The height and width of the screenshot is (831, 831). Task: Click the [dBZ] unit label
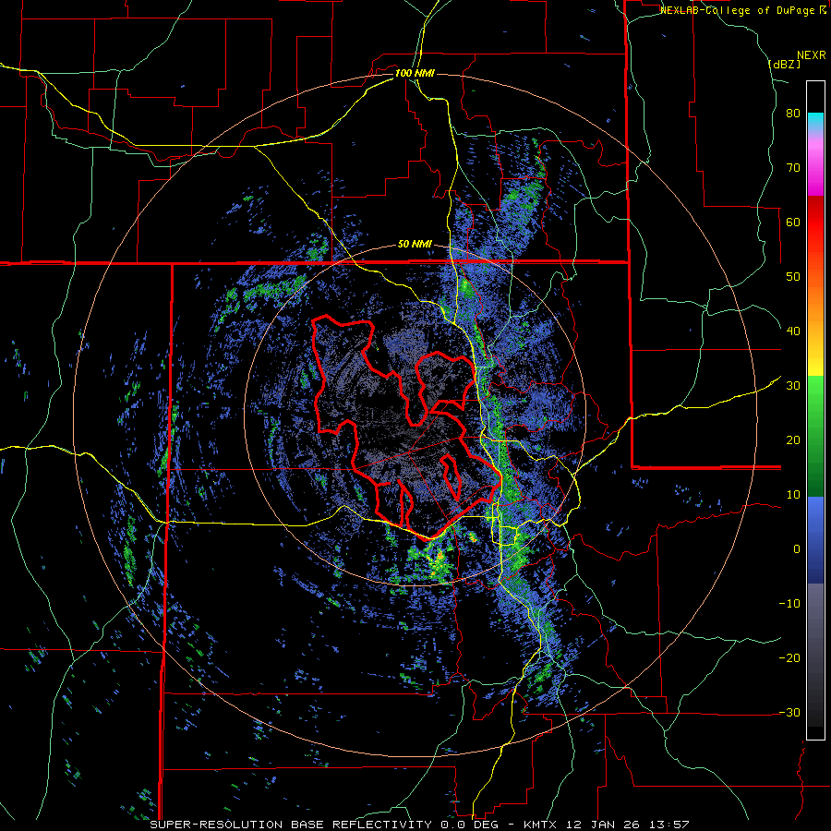[x=784, y=64]
